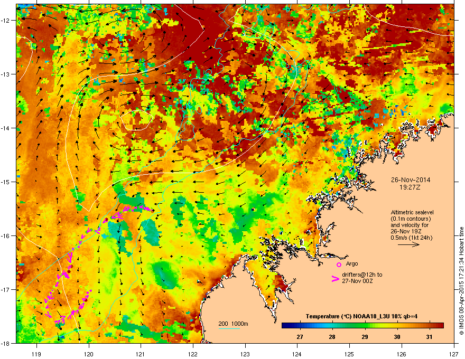Click longitude axis label 126
465x359 pixels.
pyautogui.click(x=402, y=354)
